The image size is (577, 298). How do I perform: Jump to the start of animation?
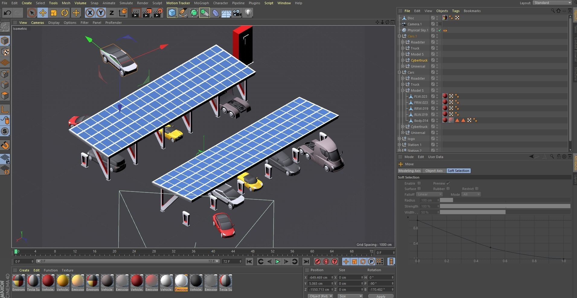point(249,262)
